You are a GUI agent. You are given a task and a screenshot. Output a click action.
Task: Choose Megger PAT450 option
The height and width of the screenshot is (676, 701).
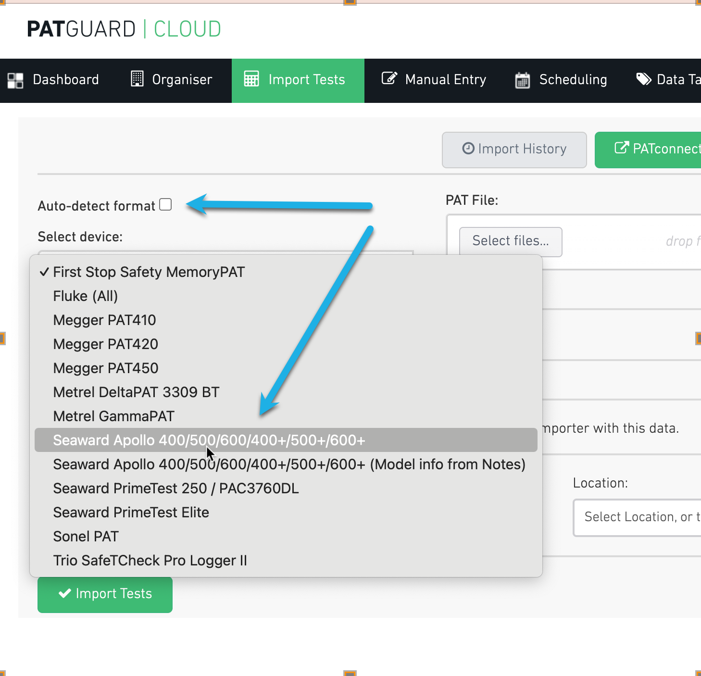[286, 368]
